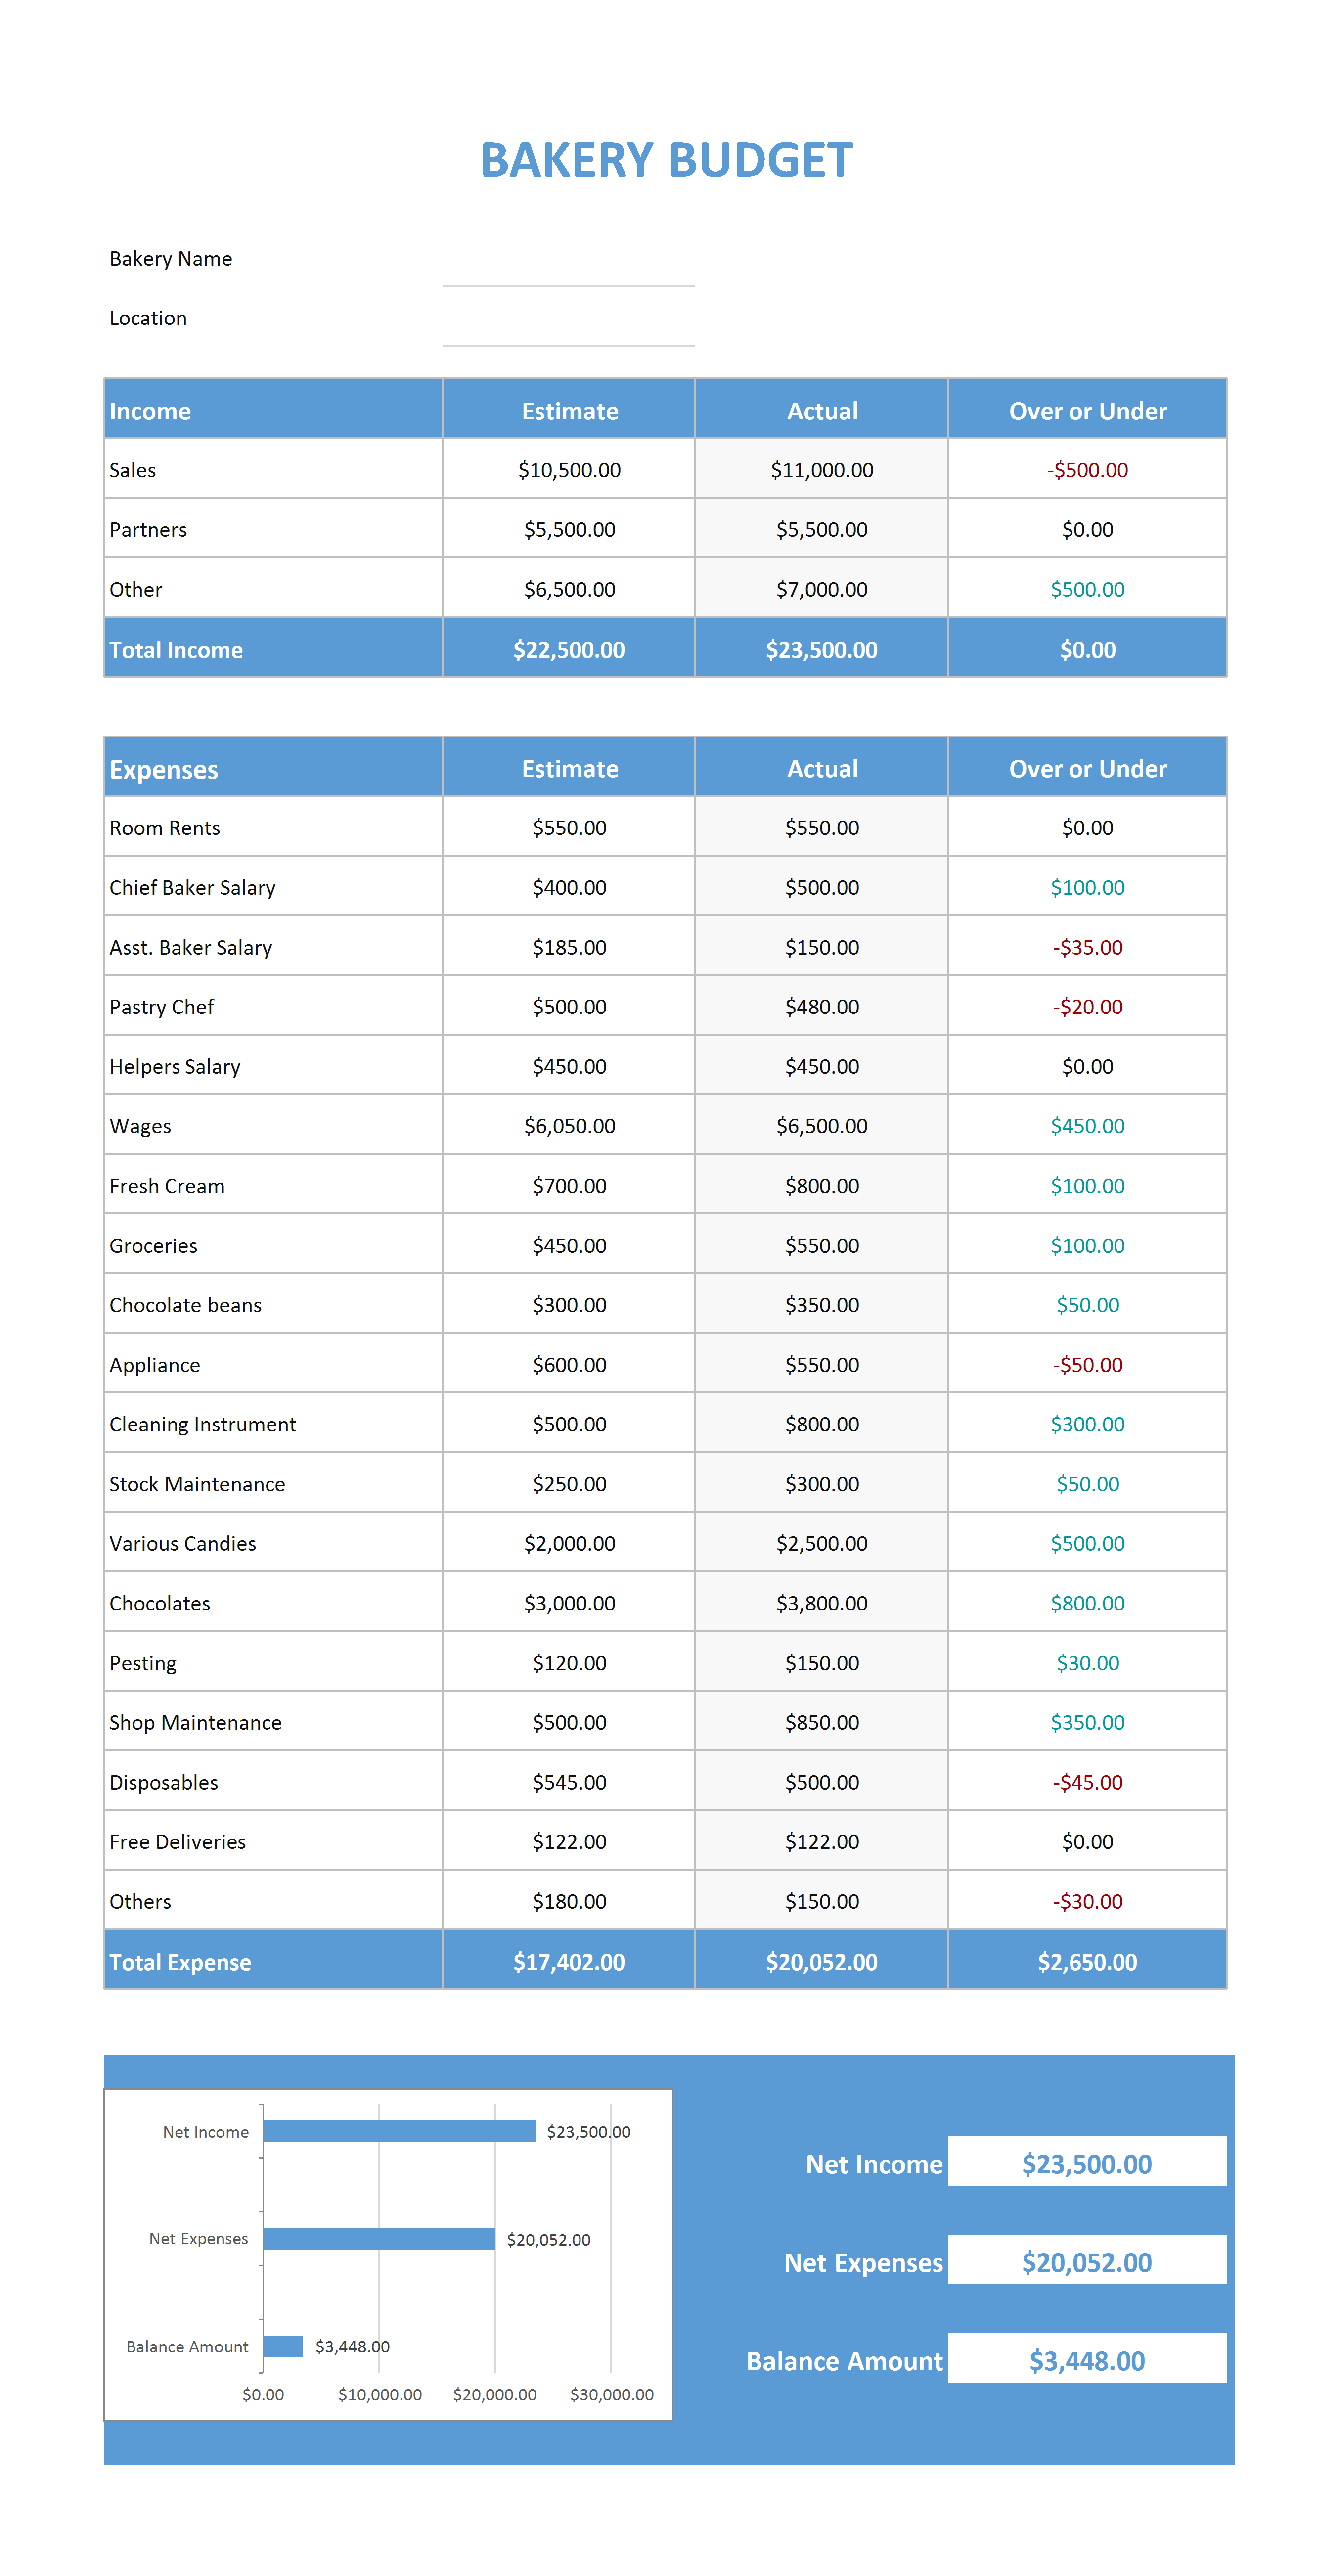Click the Total Expense over-or-under $2,650.00

[x=1087, y=1961]
